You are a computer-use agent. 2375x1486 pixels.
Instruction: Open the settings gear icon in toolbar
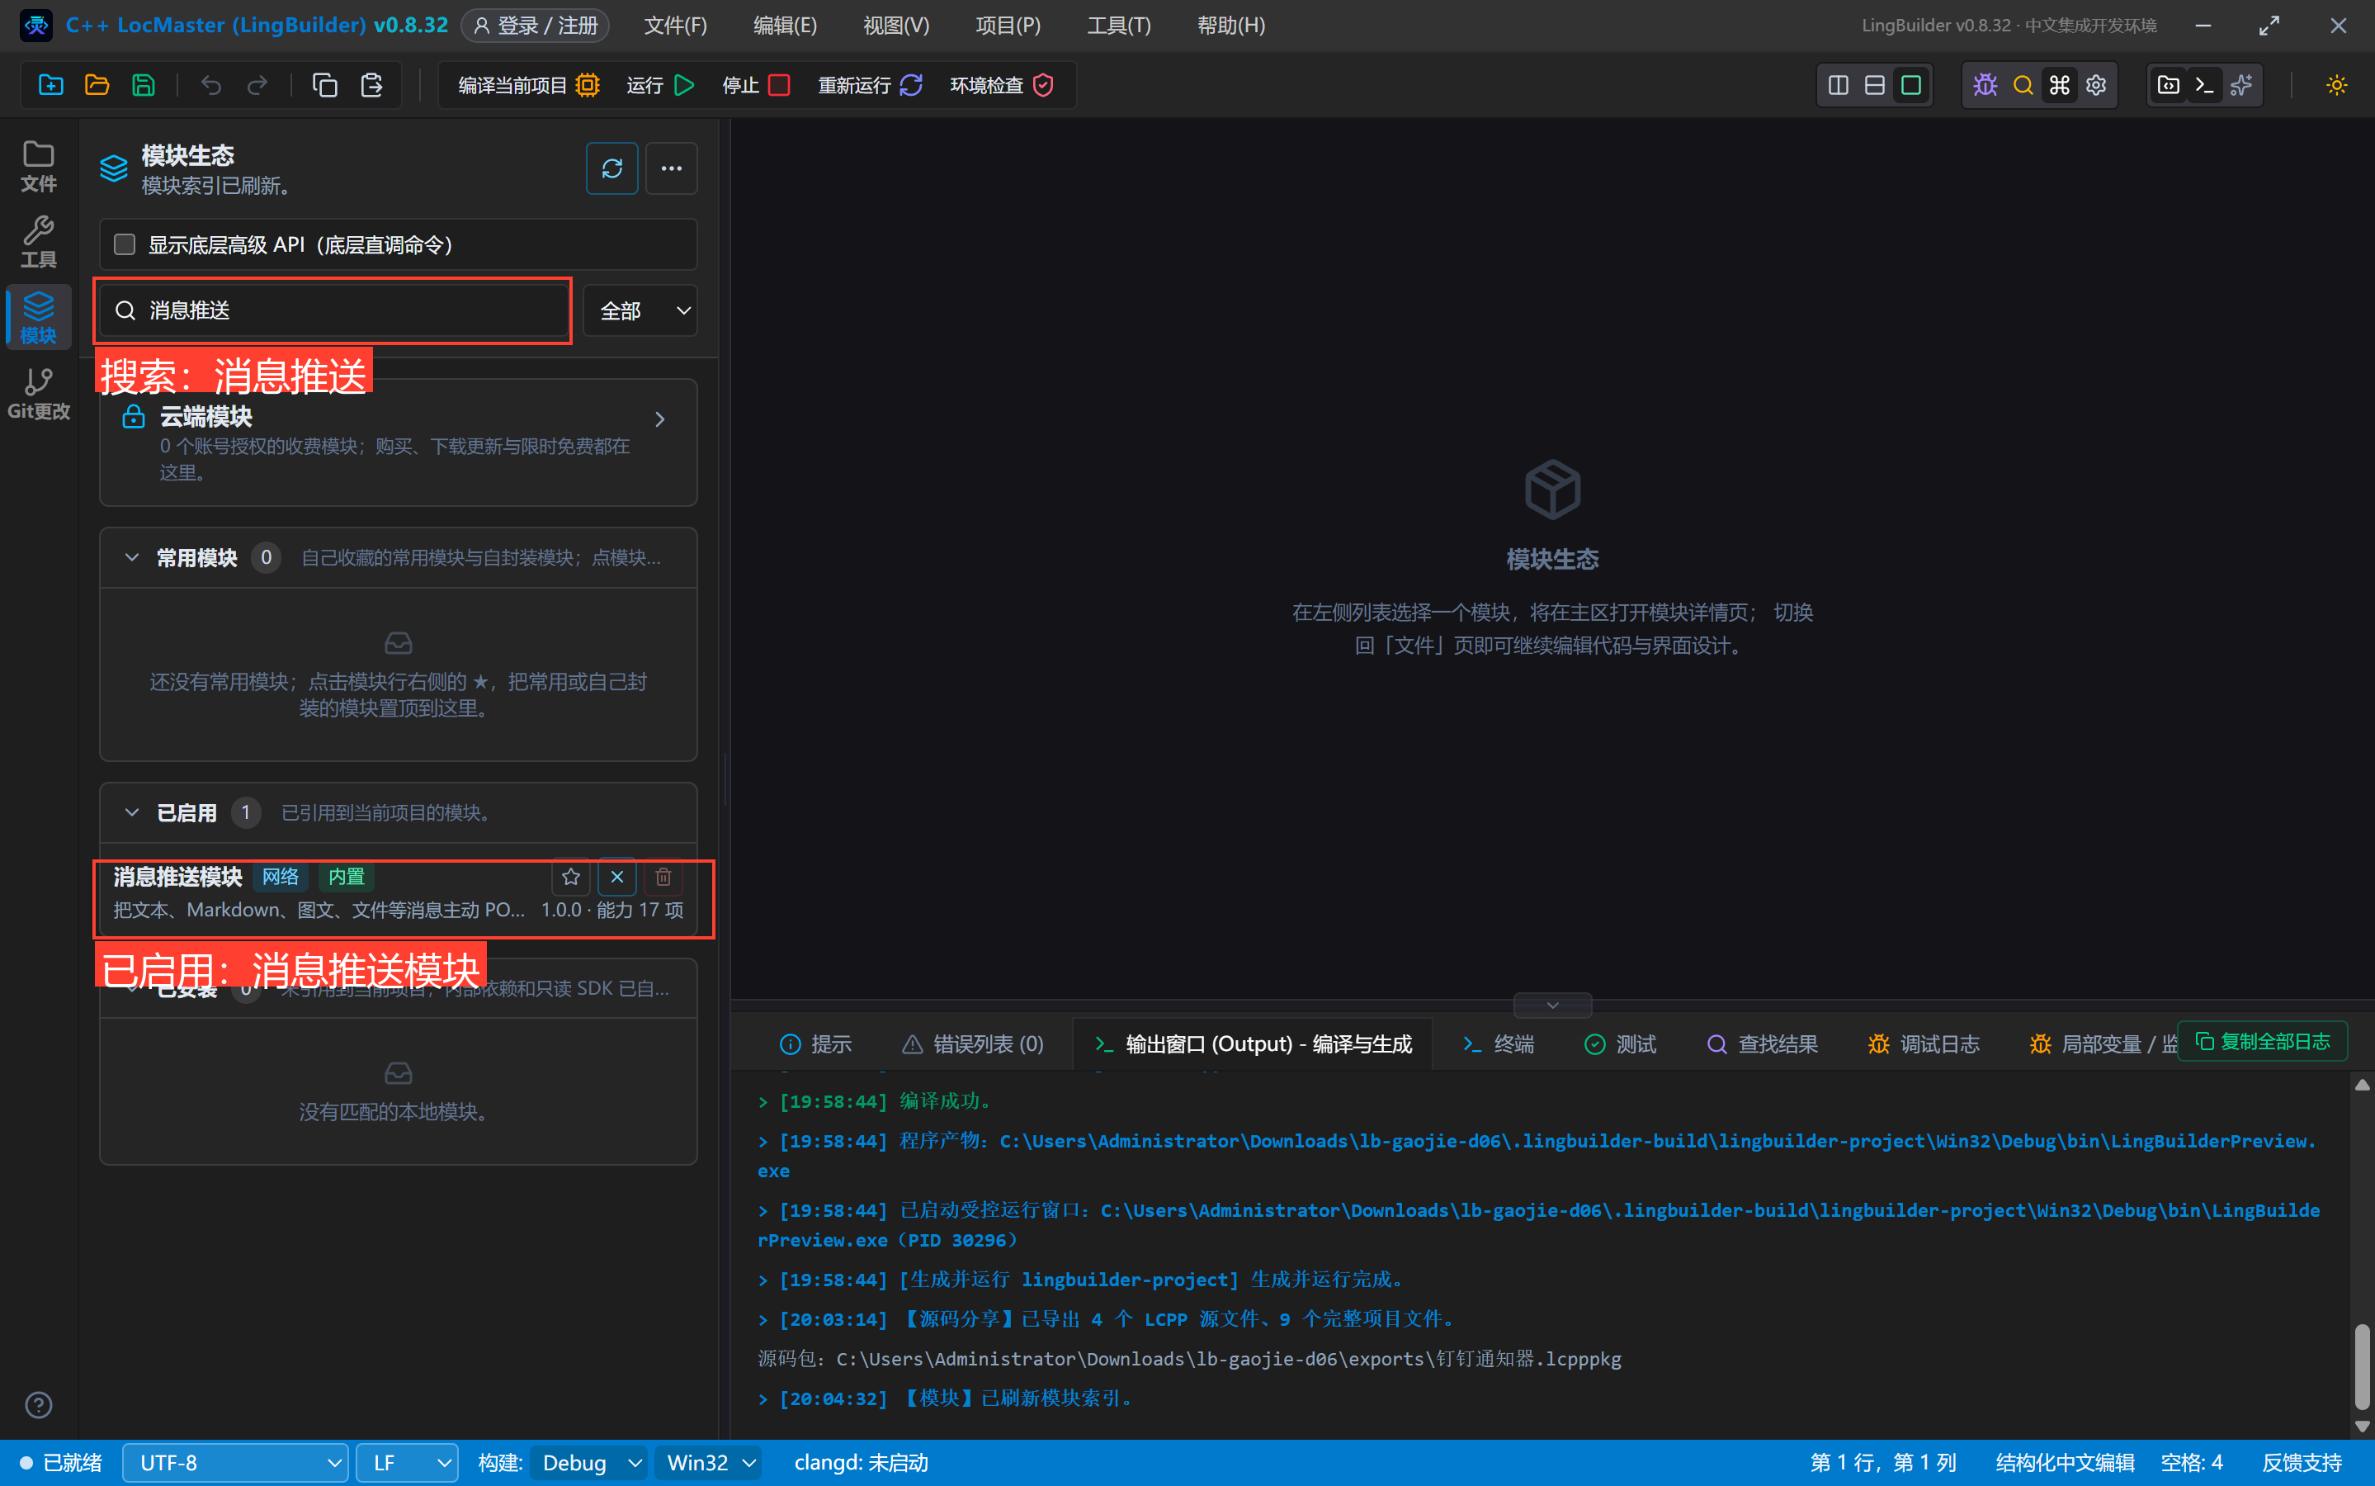(x=2095, y=84)
